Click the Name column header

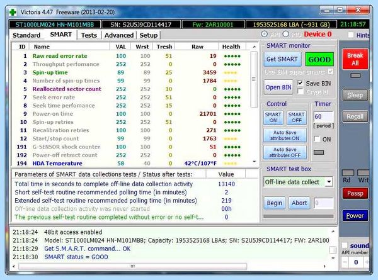(x=69, y=47)
